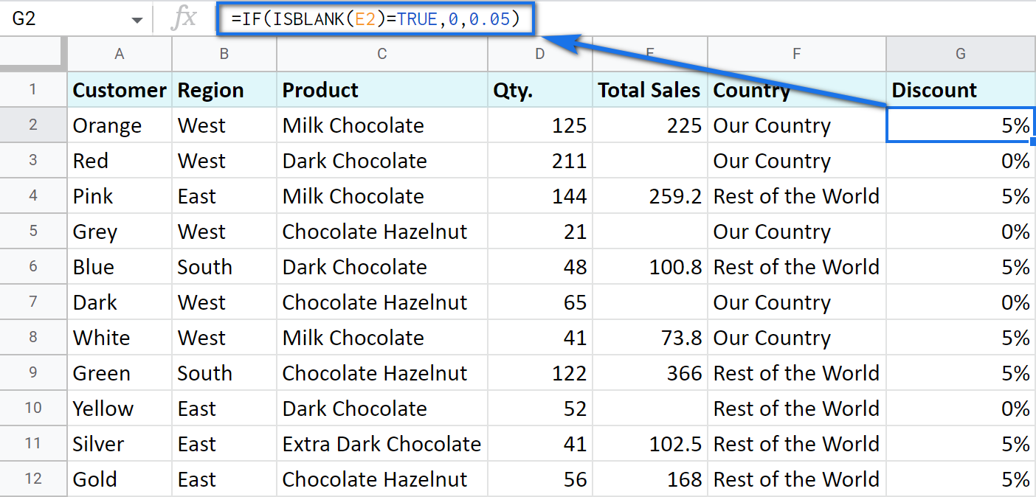
Task: Select the Total Sales header cell
Action: [649, 89]
